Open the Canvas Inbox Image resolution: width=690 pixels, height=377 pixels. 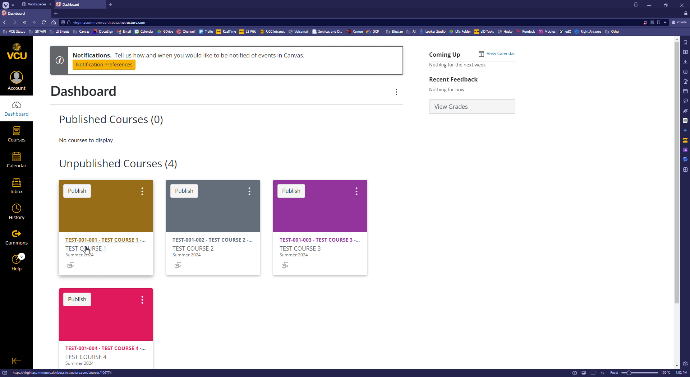[x=16, y=186]
